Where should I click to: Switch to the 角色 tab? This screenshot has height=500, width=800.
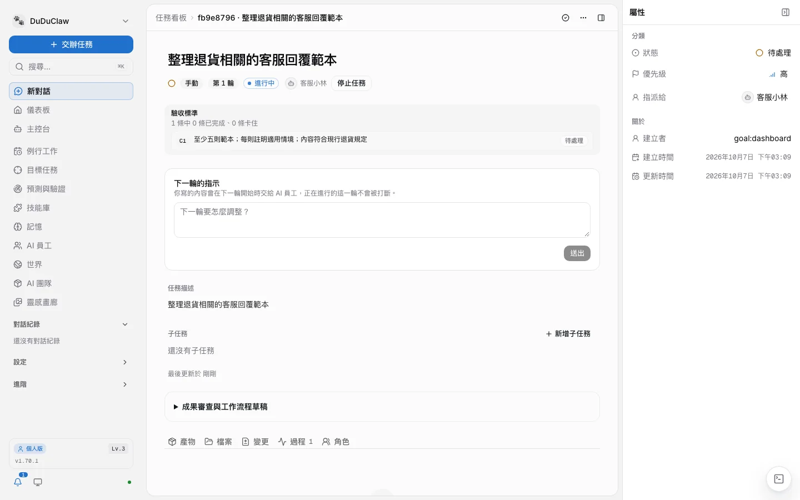click(x=336, y=442)
